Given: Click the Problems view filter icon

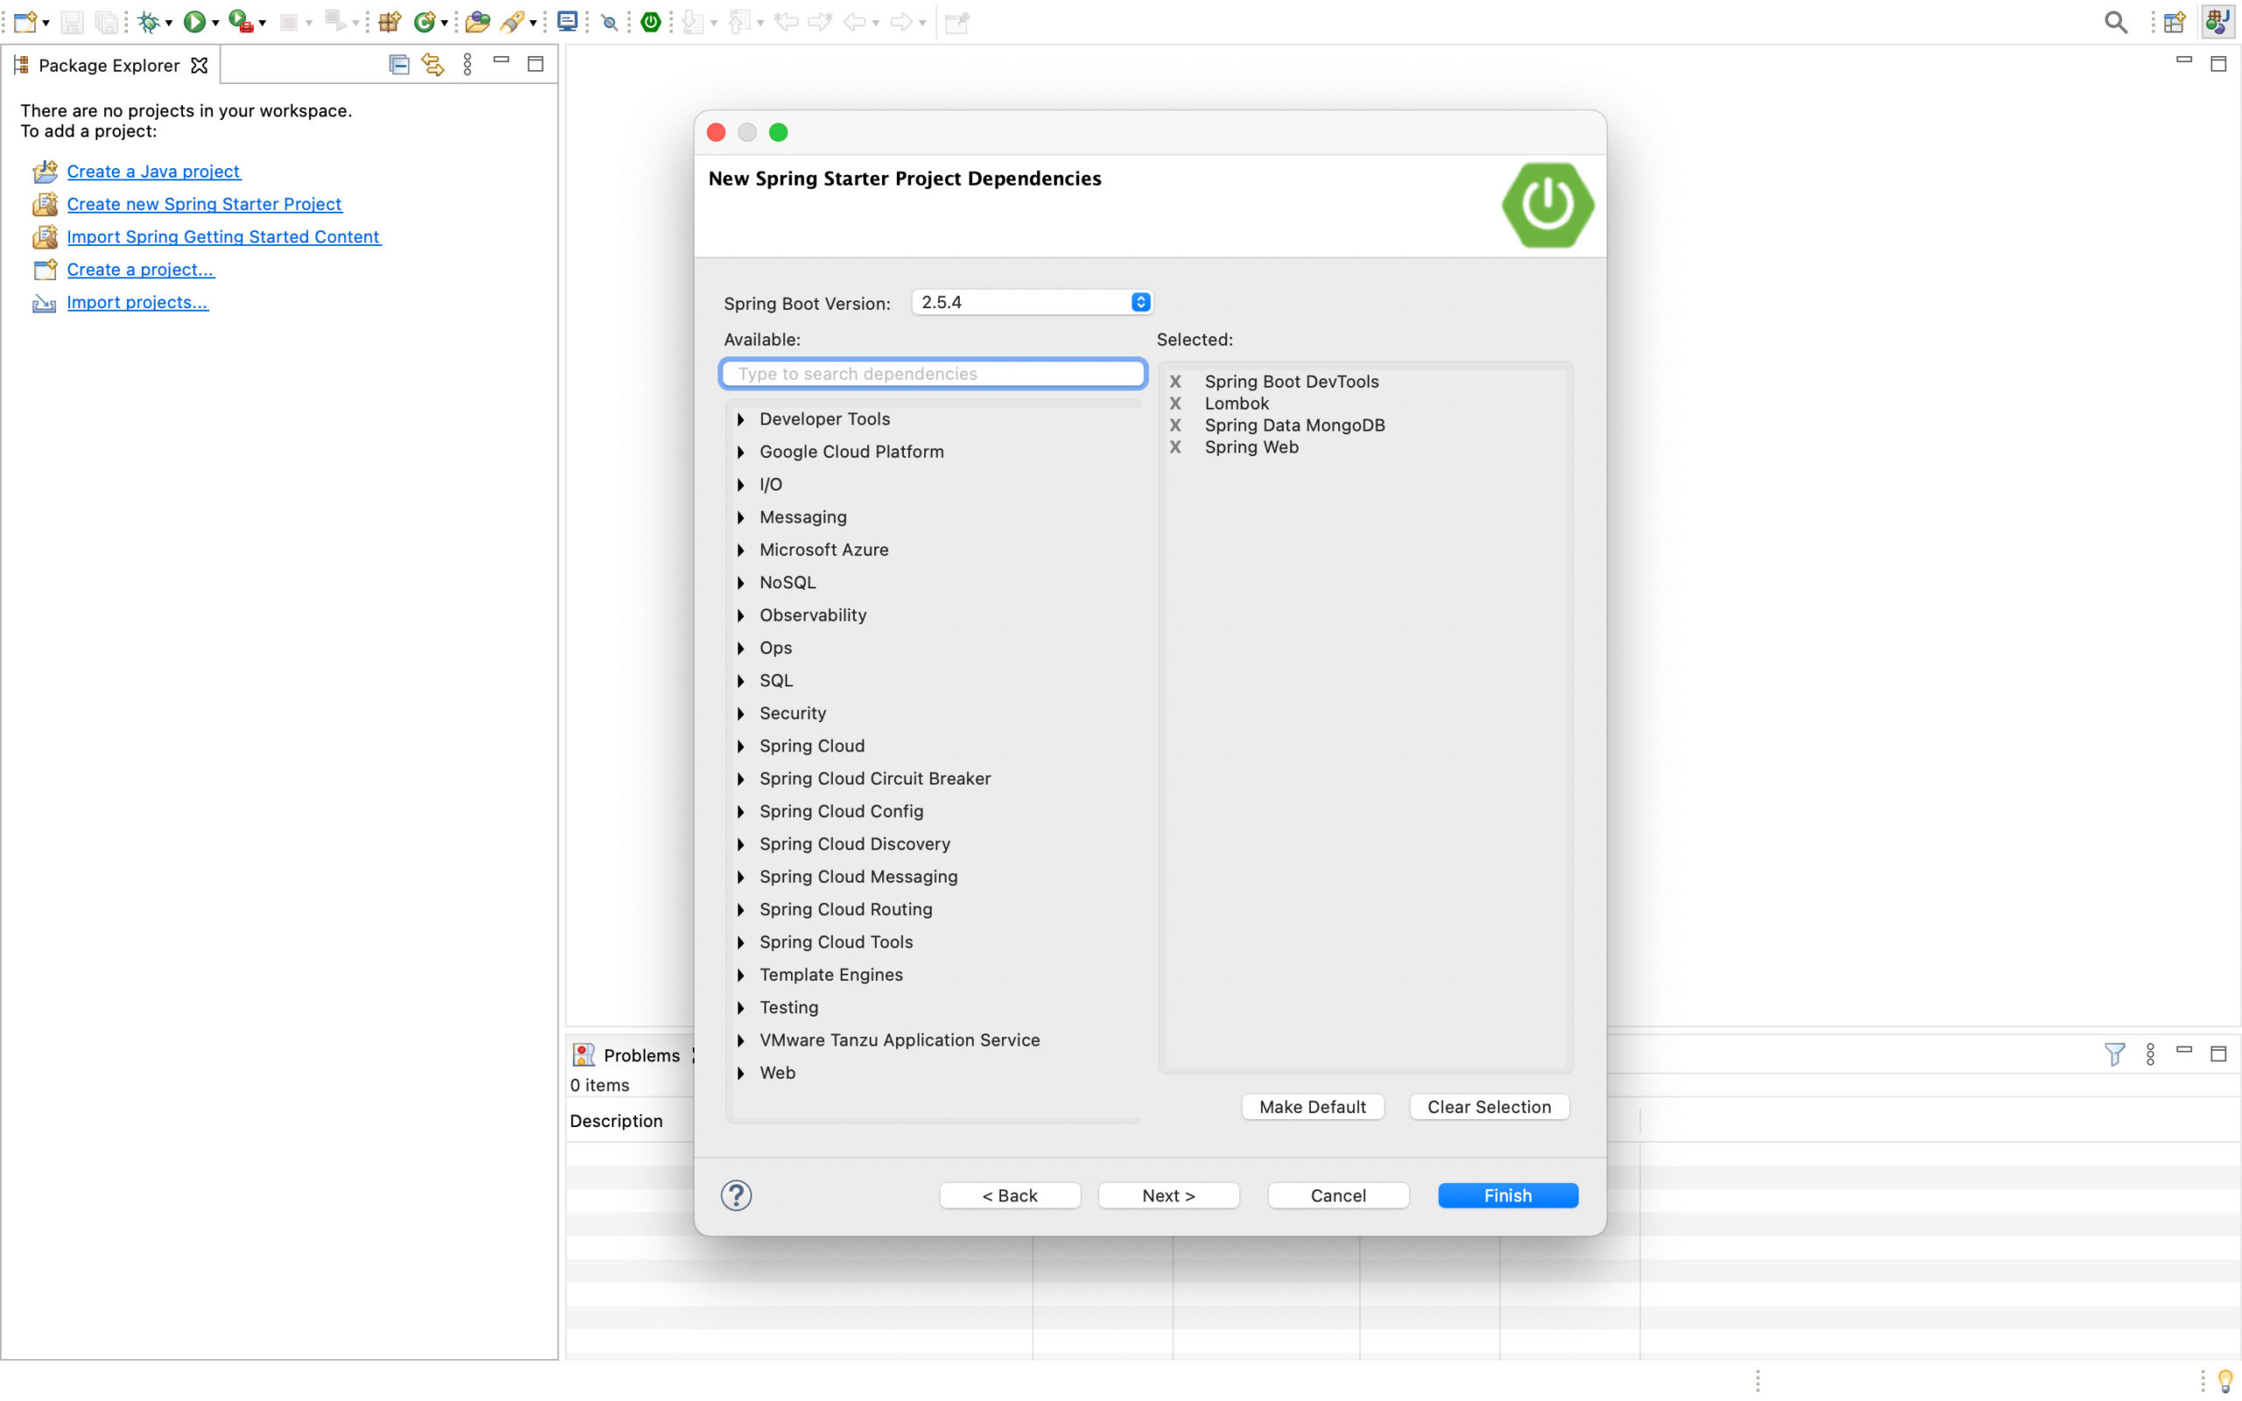Looking at the screenshot, I should click(x=2114, y=1053).
